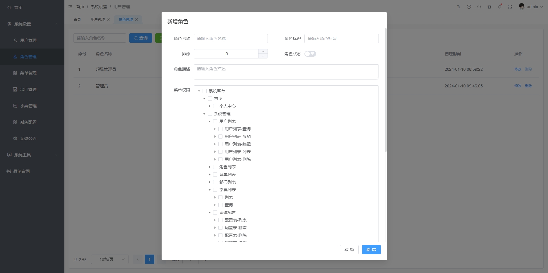Check the 系统菜单 checkbox
This screenshot has width=548, height=273.
[205, 91]
